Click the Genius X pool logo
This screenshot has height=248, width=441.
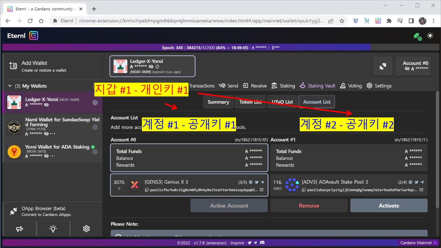click(135, 185)
